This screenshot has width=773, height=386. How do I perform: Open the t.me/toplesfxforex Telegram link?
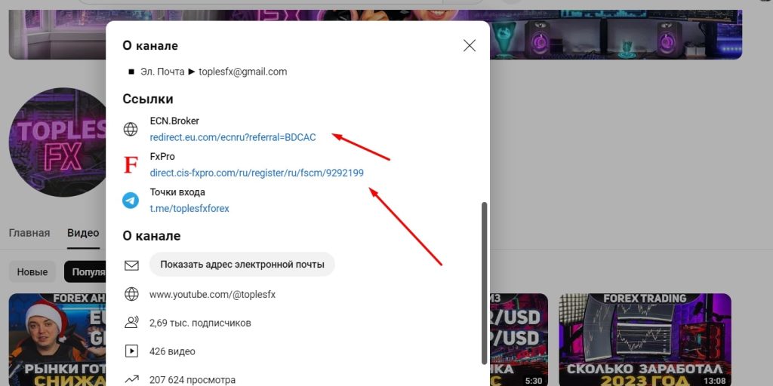[189, 208]
